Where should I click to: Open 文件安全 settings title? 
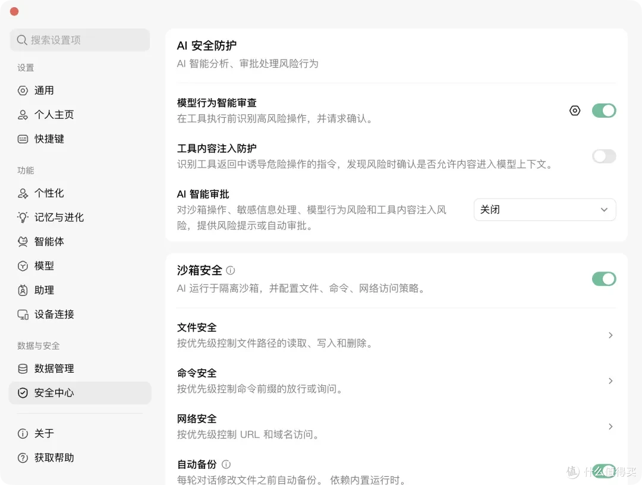click(197, 327)
